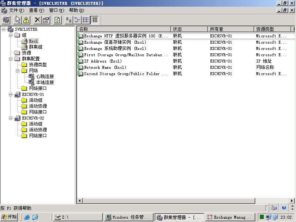Switch to list view

(86, 20)
